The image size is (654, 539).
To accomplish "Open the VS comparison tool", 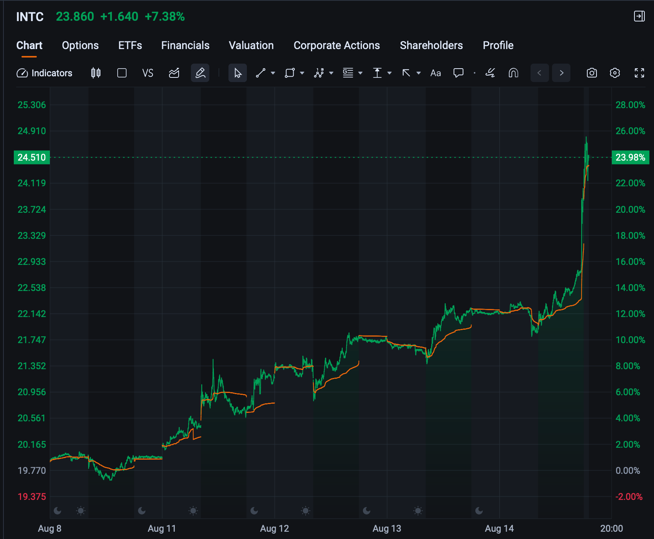I will (148, 73).
